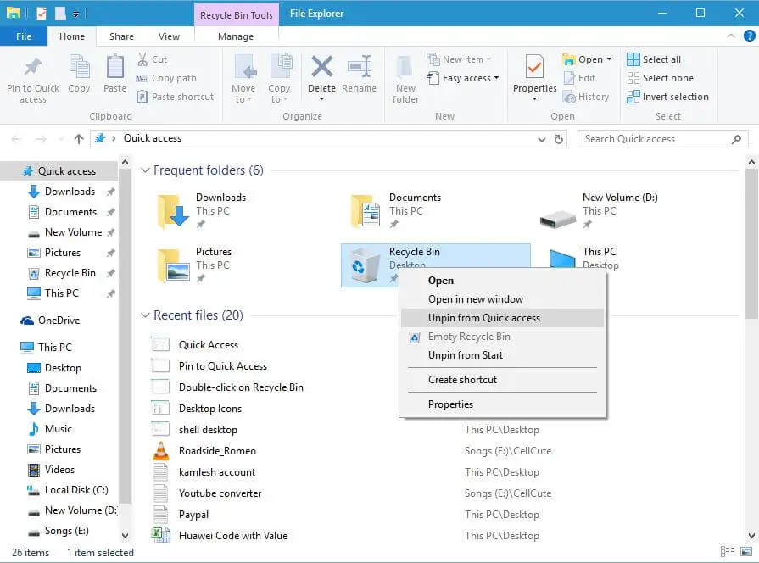Viewport: 759px width, 563px height.
Task: Choose Copy path in the ribbon
Action: 166,78
